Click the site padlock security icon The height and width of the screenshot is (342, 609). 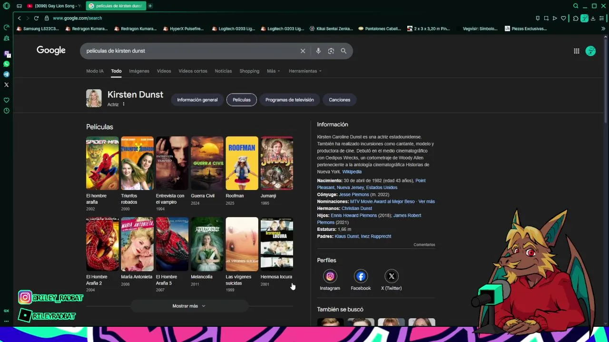pos(47,18)
